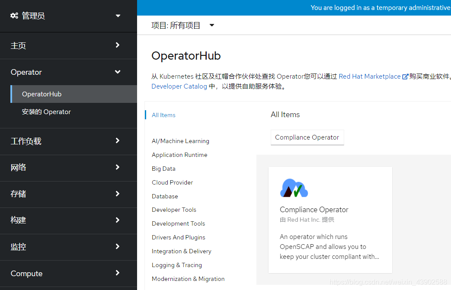Screen dimensions: 451x290
Task: Click the Compliance Operator cloud logo icon
Action: pyautogui.click(x=294, y=188)
